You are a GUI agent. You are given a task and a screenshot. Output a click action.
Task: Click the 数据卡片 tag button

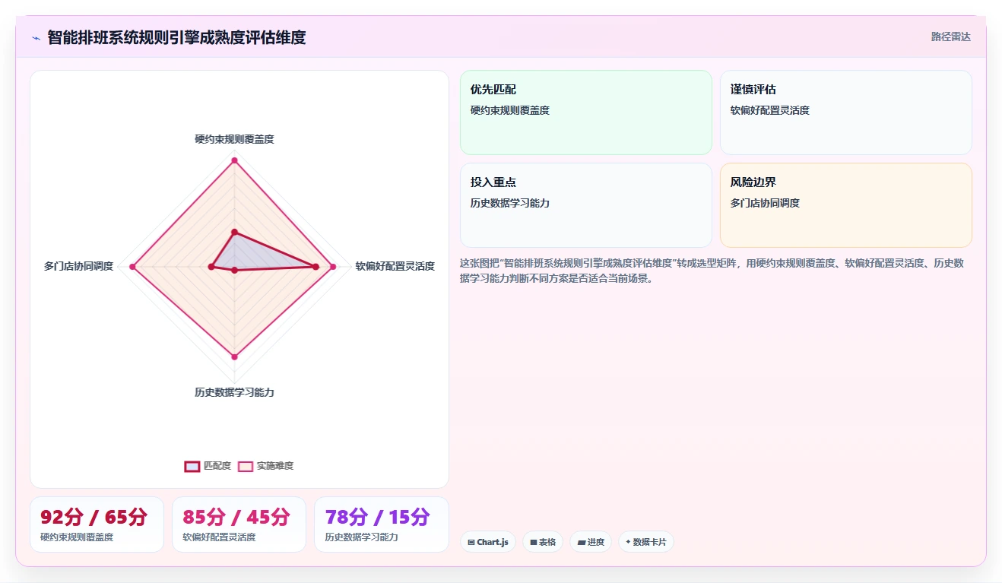(646, 542)
